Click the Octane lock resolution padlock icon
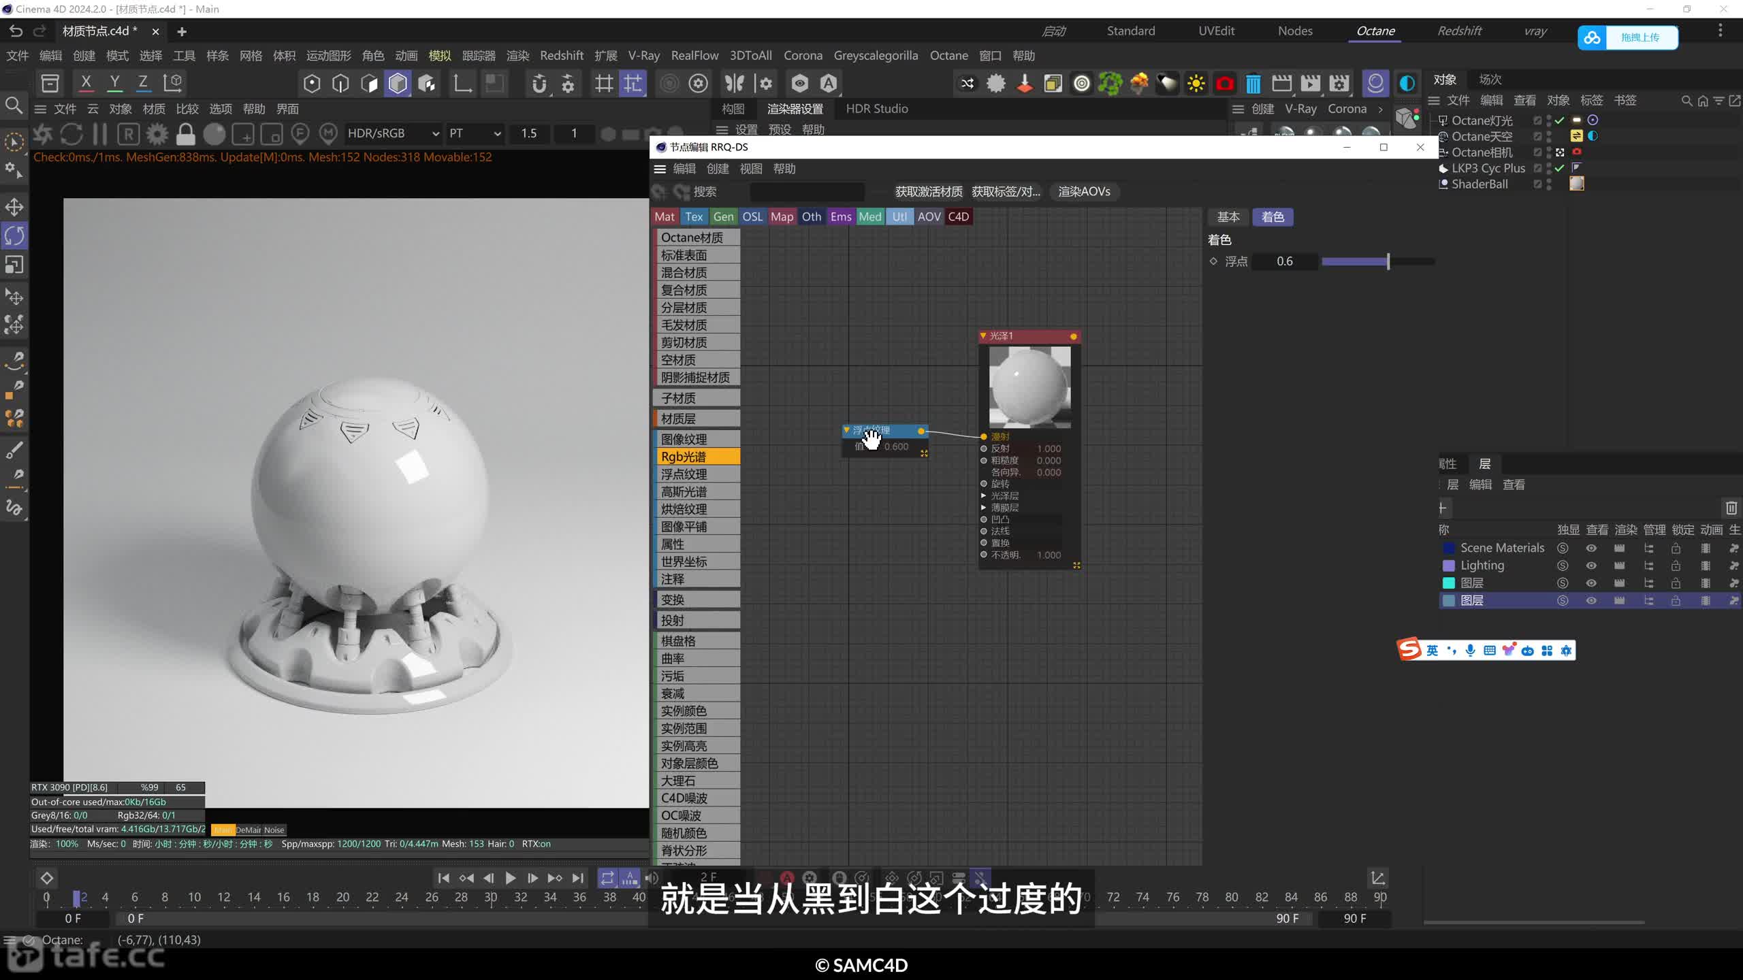This screenshot has height=980, width=1743. pyautogui.click(x=185, y=134)
